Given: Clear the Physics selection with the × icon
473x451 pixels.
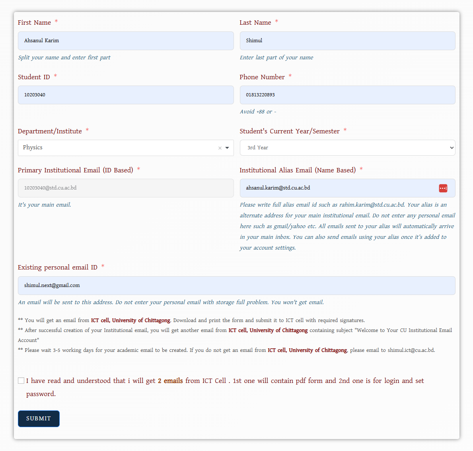Looking at the screenshot, I should pyautogui.click(x=220, y=148).
